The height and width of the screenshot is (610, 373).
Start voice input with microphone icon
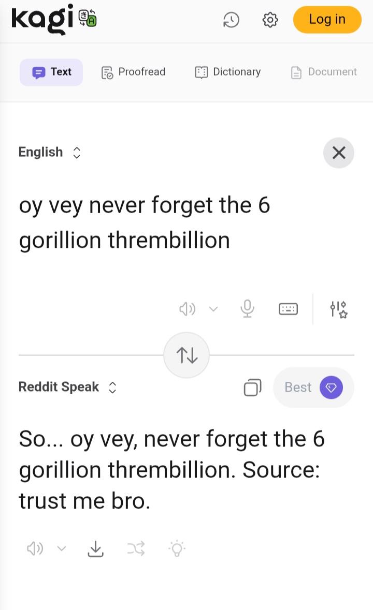[x=248, y=309]
